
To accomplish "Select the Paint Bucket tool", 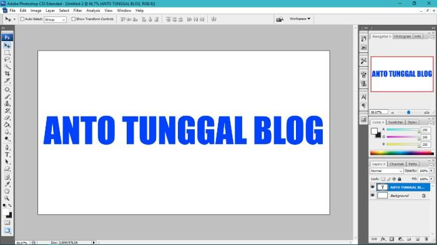I will pyautogui.click(x=7, y=125).
